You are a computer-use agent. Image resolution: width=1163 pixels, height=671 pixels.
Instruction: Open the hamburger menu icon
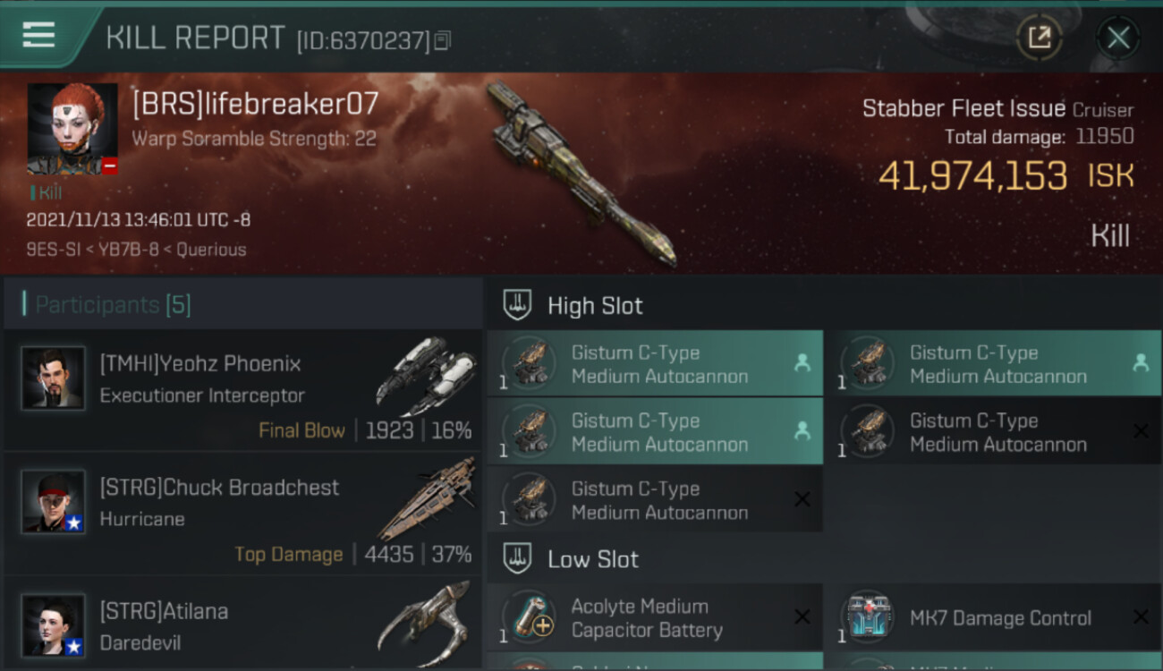[38, 35]
